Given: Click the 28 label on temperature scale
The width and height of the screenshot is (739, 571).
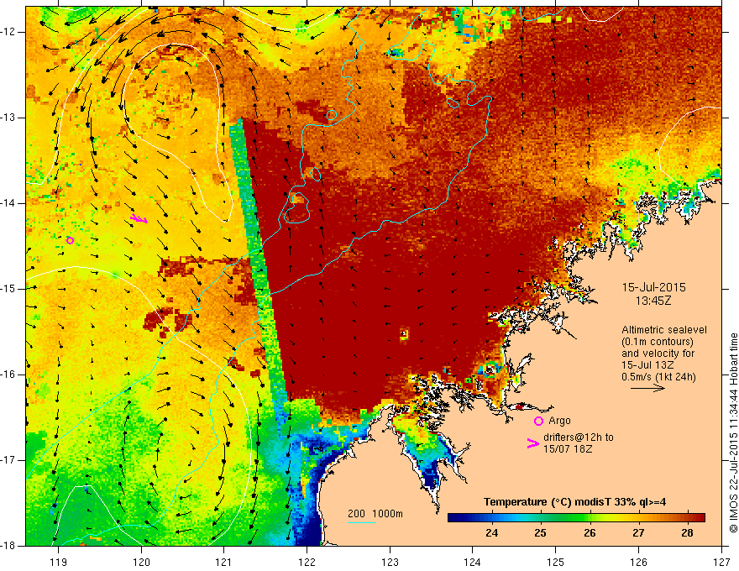Looking at the screenshot, I should coord(688,533).
